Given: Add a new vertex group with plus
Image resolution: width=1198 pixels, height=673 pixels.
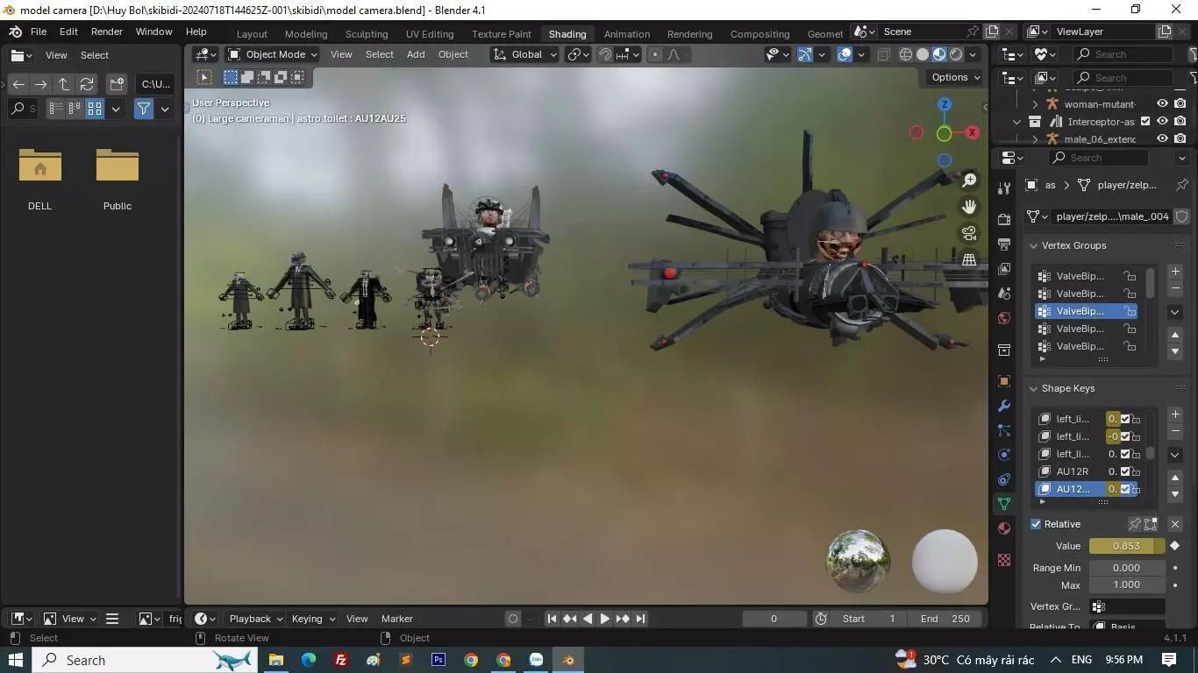Looking at the screenshot, I should (1175, 272).
